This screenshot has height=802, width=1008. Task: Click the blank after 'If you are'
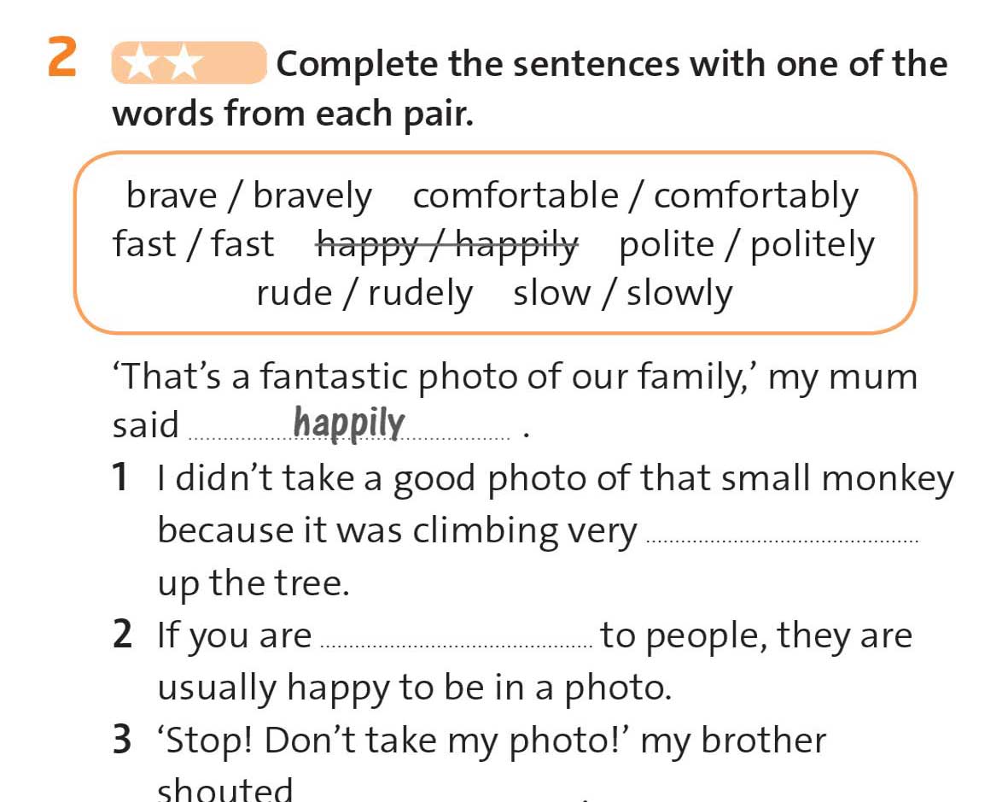point(456,640)
